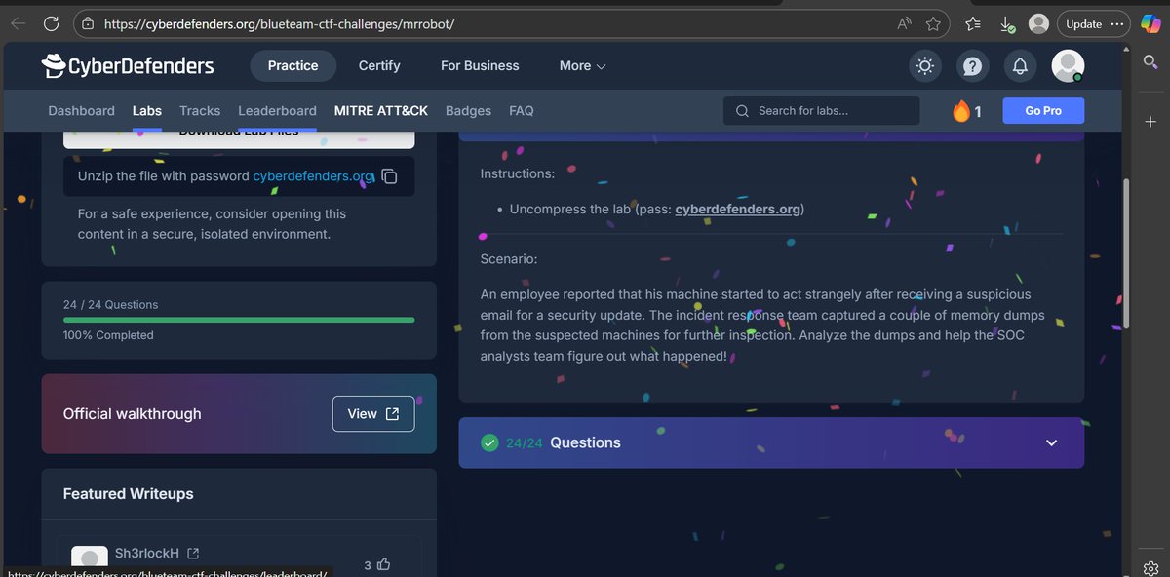Click the thumbs up on the featured writeup
This screenshot has width=1170, height=577.
point(382,564)
